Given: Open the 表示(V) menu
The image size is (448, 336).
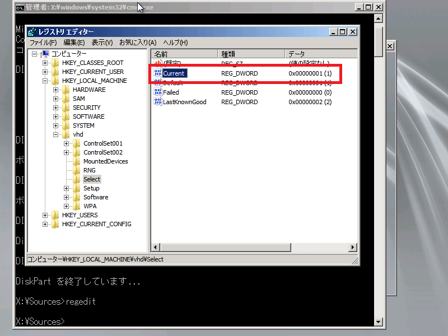Looking at the screenshot, I should pyautogui.click(x=102, y=43).
